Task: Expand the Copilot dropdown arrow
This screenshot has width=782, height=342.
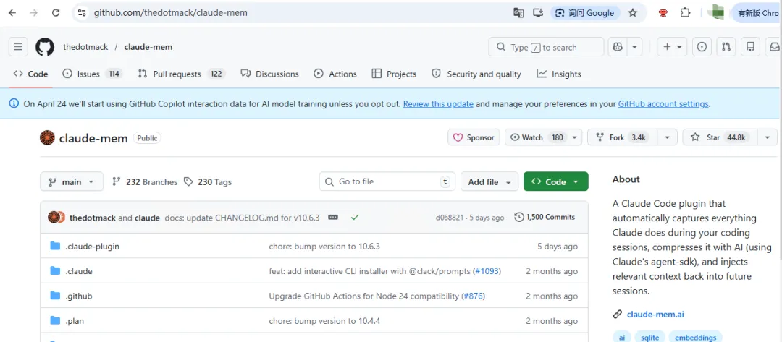Action: tap(634, 47)
